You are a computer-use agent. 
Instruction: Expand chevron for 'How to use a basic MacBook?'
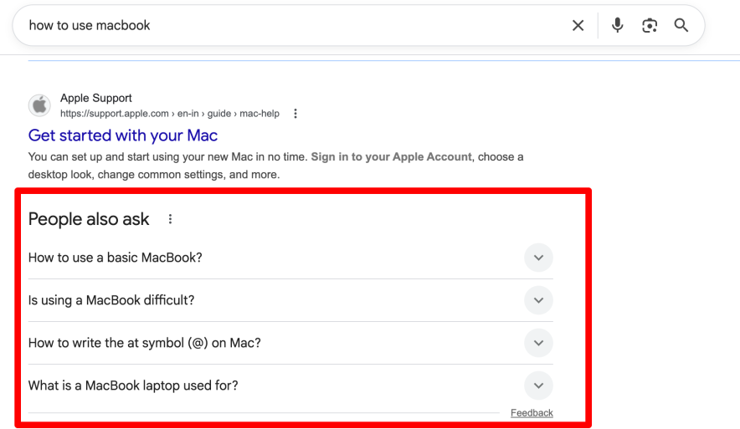pos(538,258)
